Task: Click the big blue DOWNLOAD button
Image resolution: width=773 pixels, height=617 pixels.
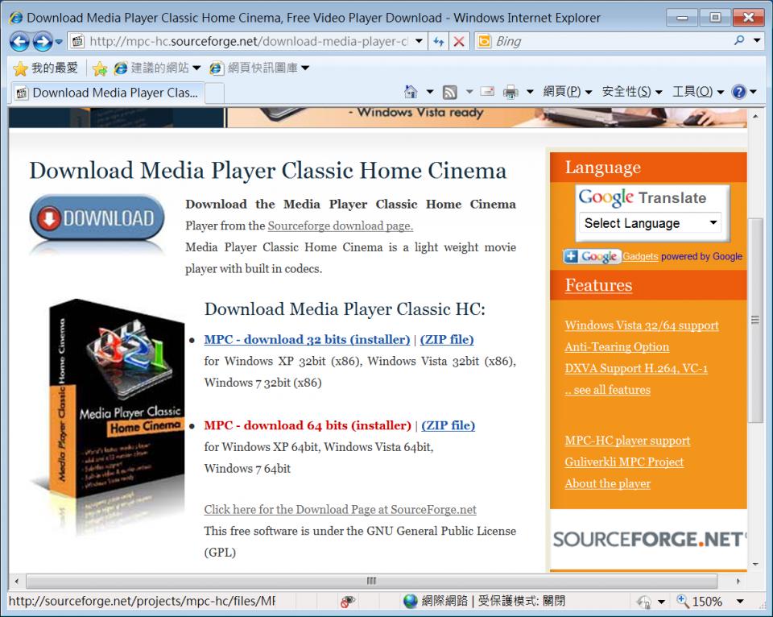Action: click(x=97, y=218)
